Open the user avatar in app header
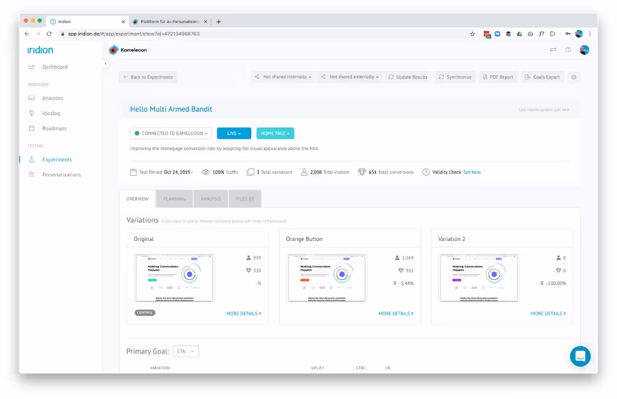The height and width of the screenshot is (399, 617). pyautogui.click(x=584, y=50)
